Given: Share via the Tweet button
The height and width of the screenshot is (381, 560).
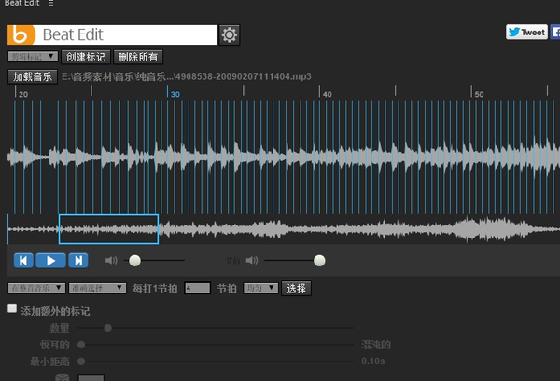Looking at the screenshot, I should coord(526,32).
